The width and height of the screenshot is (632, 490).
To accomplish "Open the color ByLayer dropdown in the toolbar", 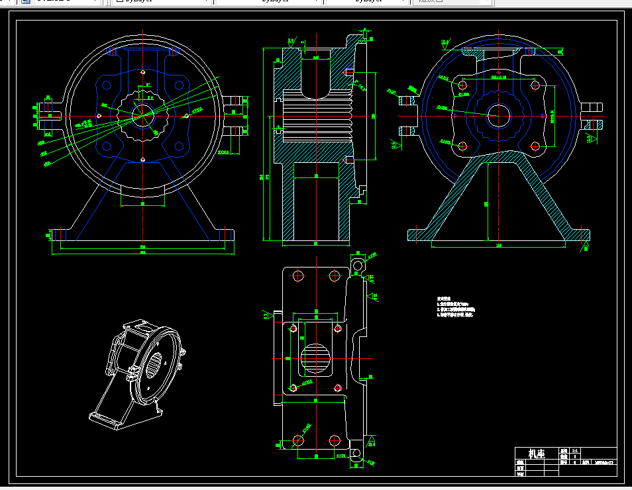I will click(x=162, y=1).
